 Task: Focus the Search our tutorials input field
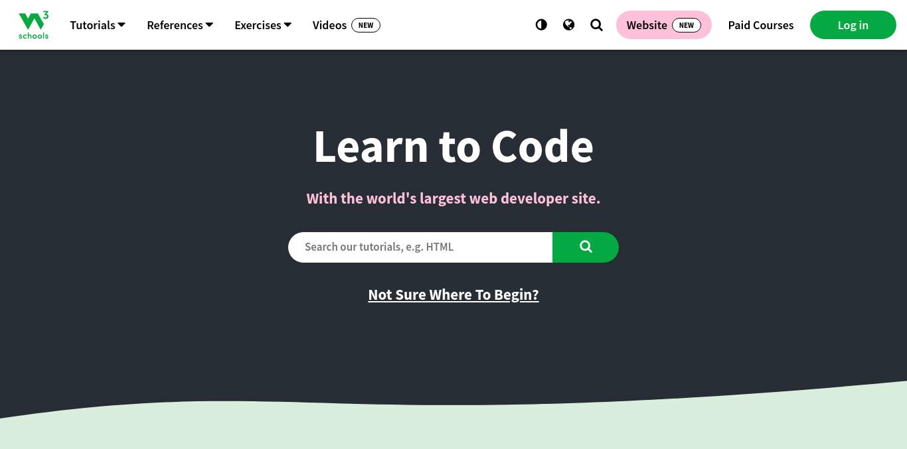[x=420, y=247]
